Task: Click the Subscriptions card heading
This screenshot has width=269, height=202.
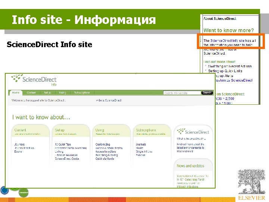Action: click(x=146, y=130)
